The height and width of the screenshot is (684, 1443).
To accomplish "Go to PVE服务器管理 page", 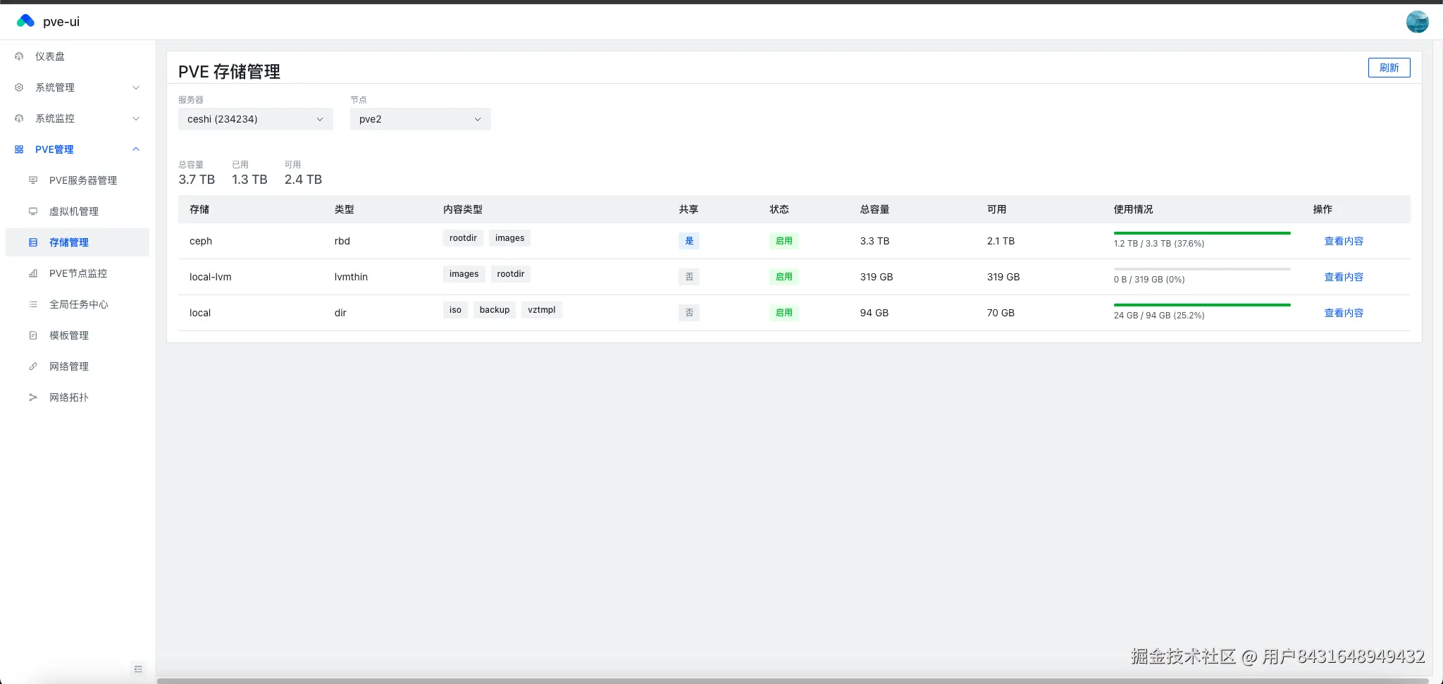I will pyautogui.click(x=78, y=180).
